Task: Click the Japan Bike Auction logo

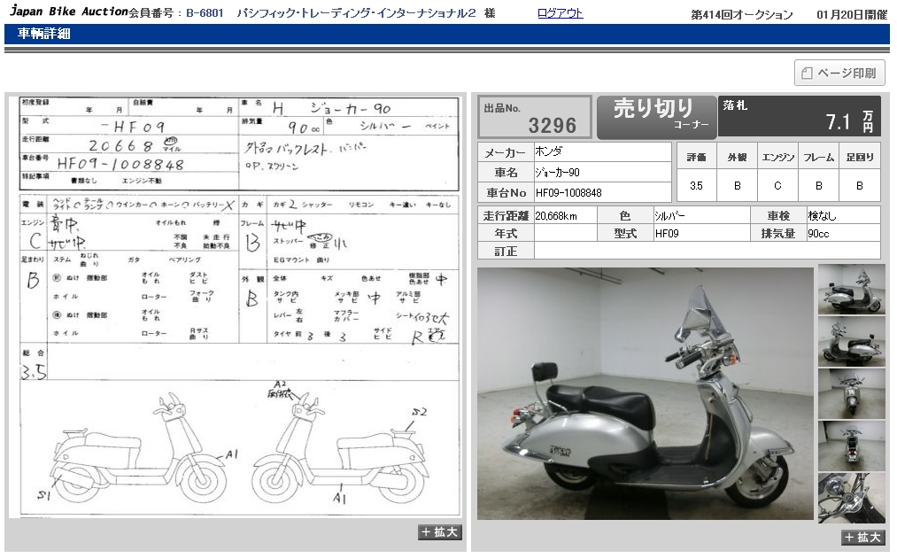Action: click(69, 11)
